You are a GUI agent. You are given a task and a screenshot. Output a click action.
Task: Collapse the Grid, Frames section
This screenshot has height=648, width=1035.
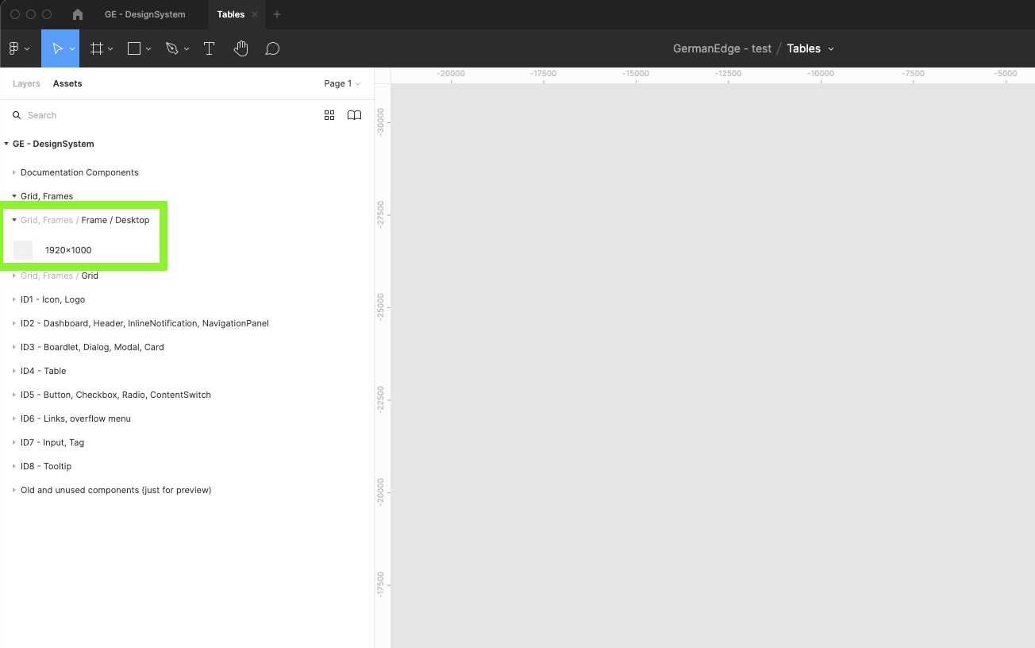click(x=14, y=196)
